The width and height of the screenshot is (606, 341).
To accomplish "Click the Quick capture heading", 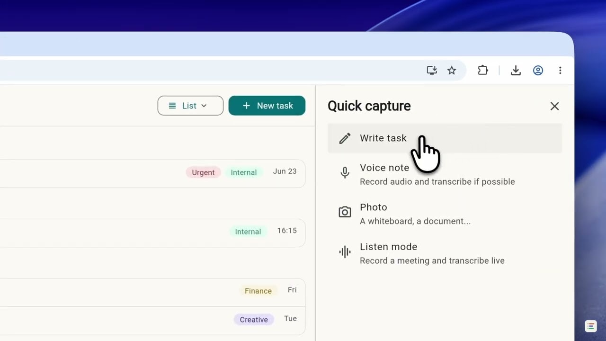I will (369, 106).
